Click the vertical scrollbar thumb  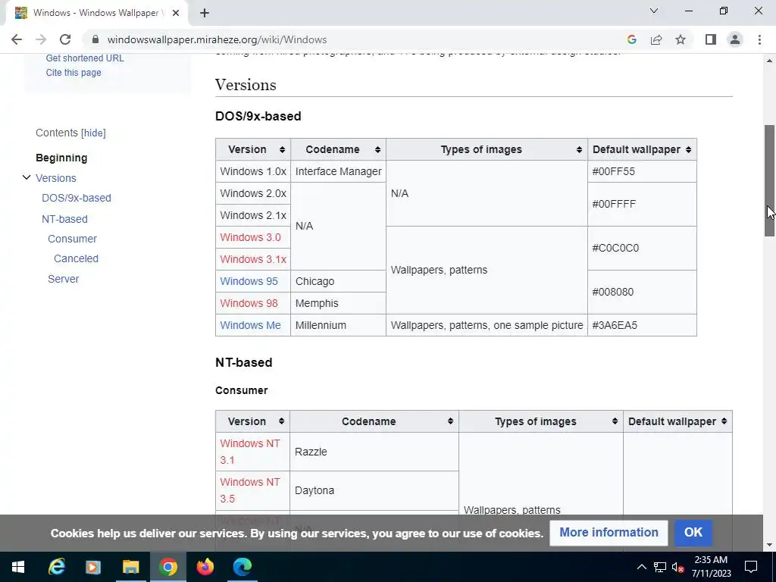tap(769, 180)
